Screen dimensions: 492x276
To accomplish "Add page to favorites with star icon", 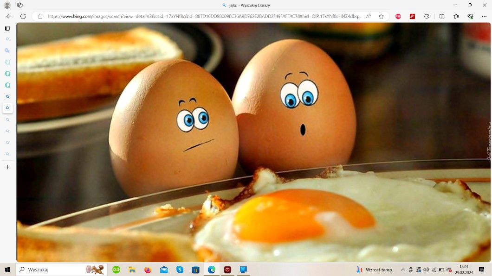I will pyautogui.click(x=381, y=16).
